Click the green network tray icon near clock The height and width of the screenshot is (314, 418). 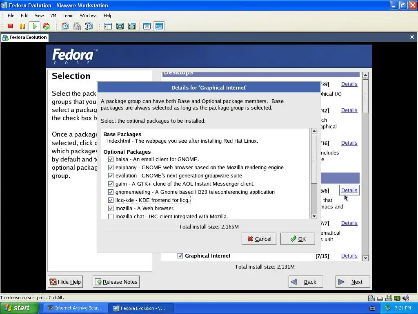pyautogui.click(x=388, y=308)
